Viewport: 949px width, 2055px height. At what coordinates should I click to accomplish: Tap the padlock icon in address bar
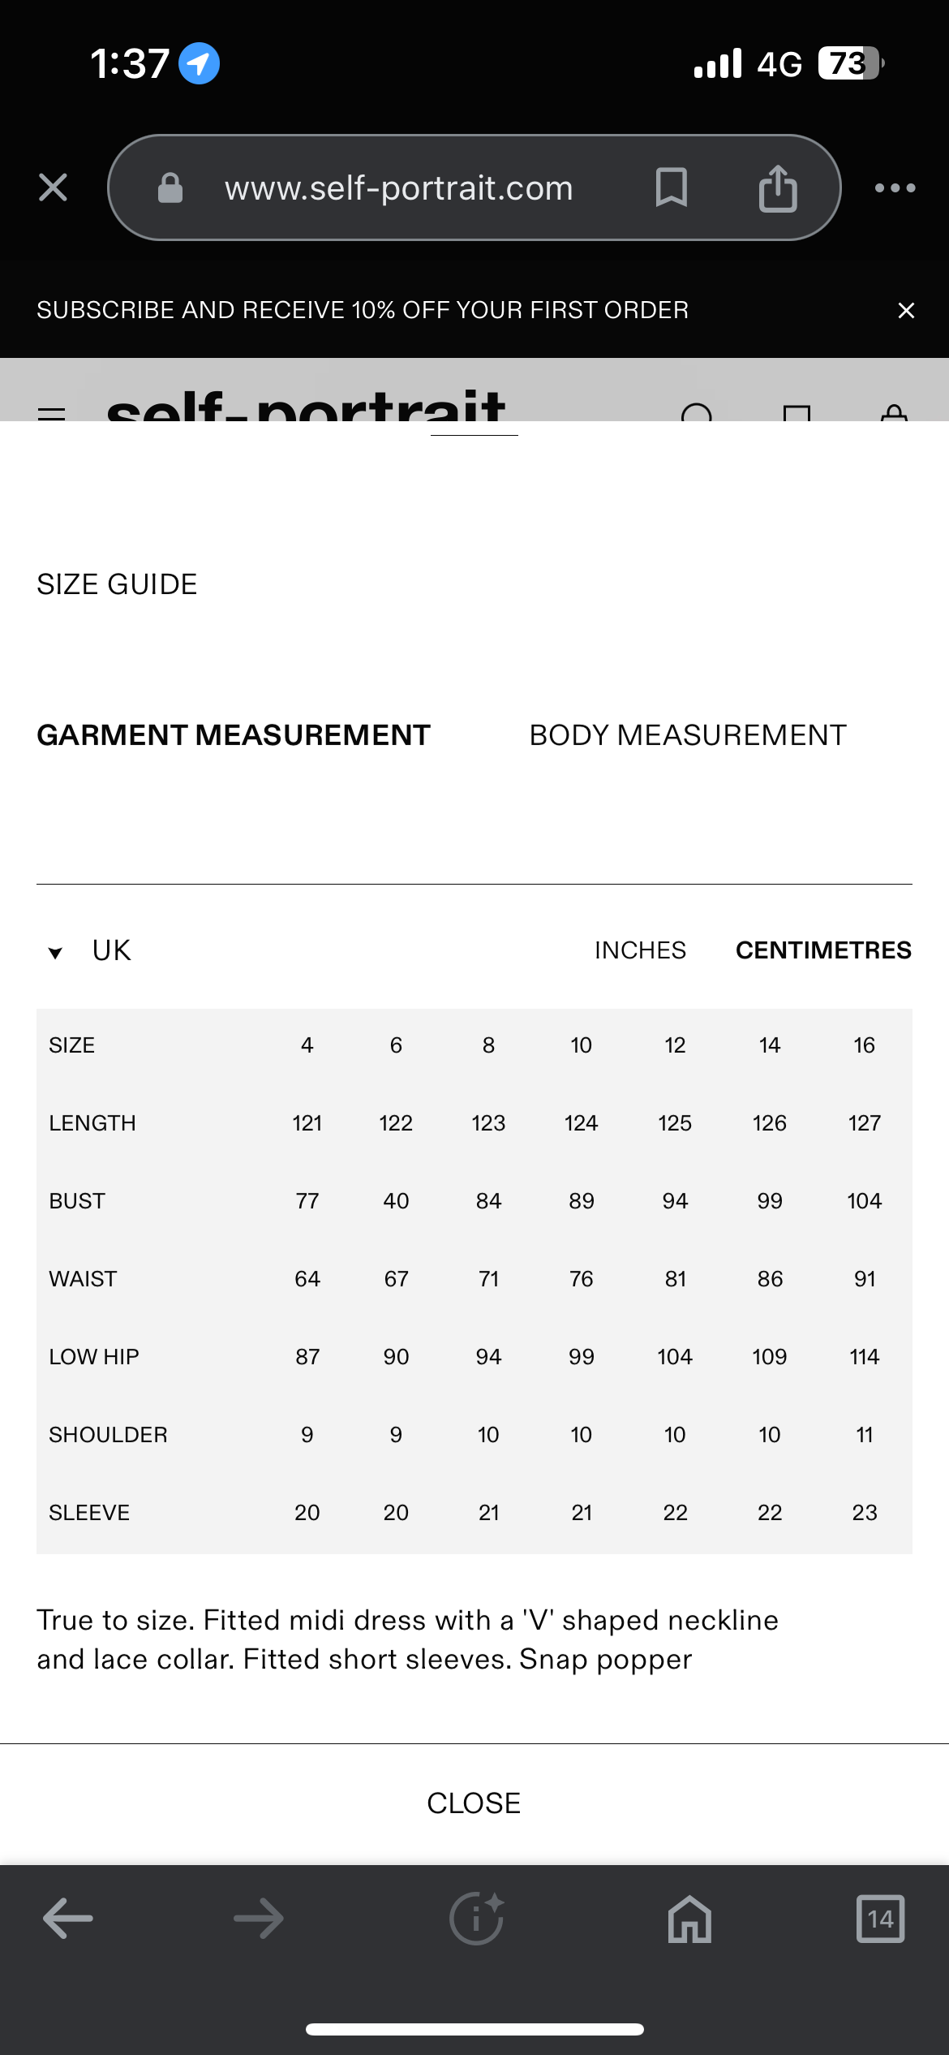click(170, 187)
